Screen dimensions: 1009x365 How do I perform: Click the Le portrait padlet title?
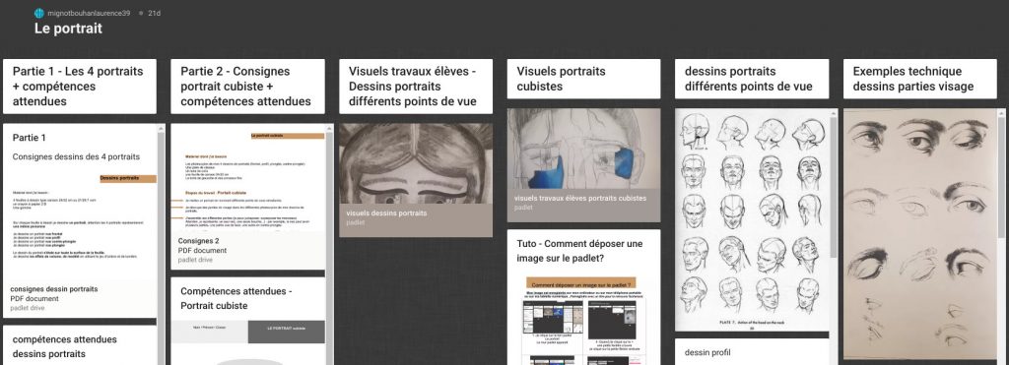68,29
